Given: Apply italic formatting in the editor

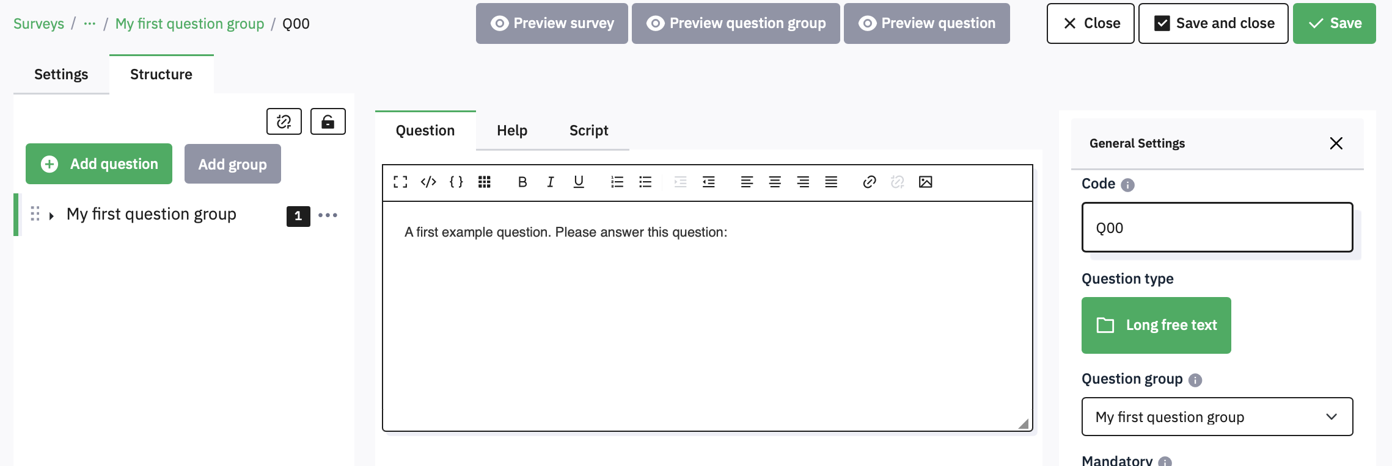Looking at the screenshot, I should (x=550, y=182).
